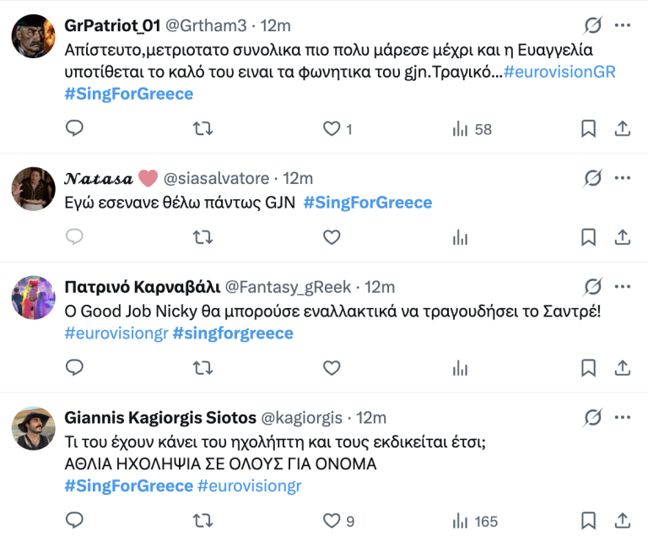648x542 pixels.
Task: Click Giannis Kagiorgis Siotos display name
Action: coord(160,418)
